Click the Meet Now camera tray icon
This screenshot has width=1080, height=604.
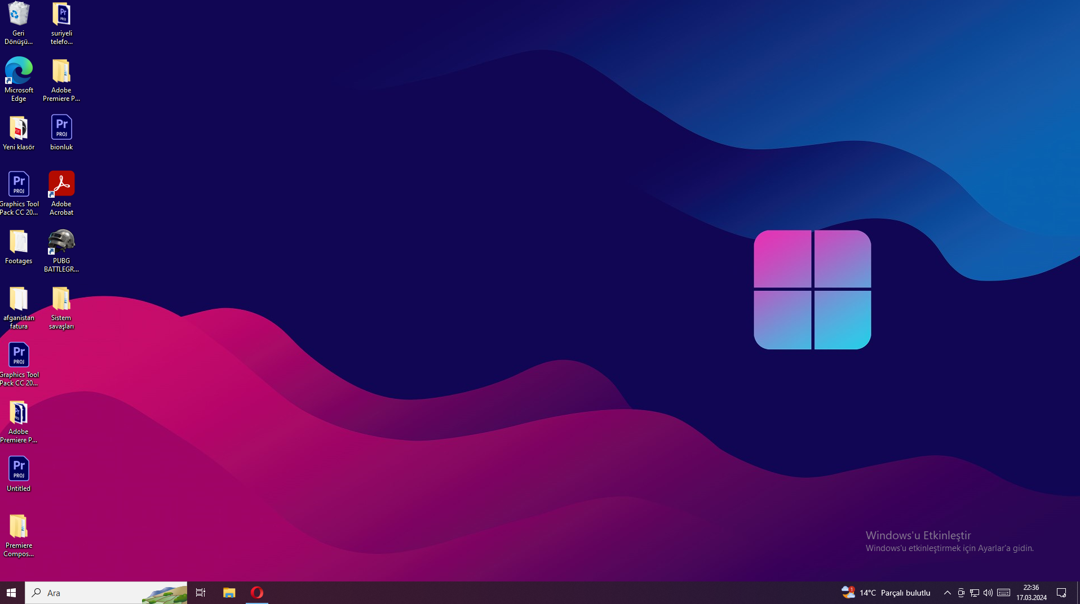pyautogui.click(x=961, y=593)
